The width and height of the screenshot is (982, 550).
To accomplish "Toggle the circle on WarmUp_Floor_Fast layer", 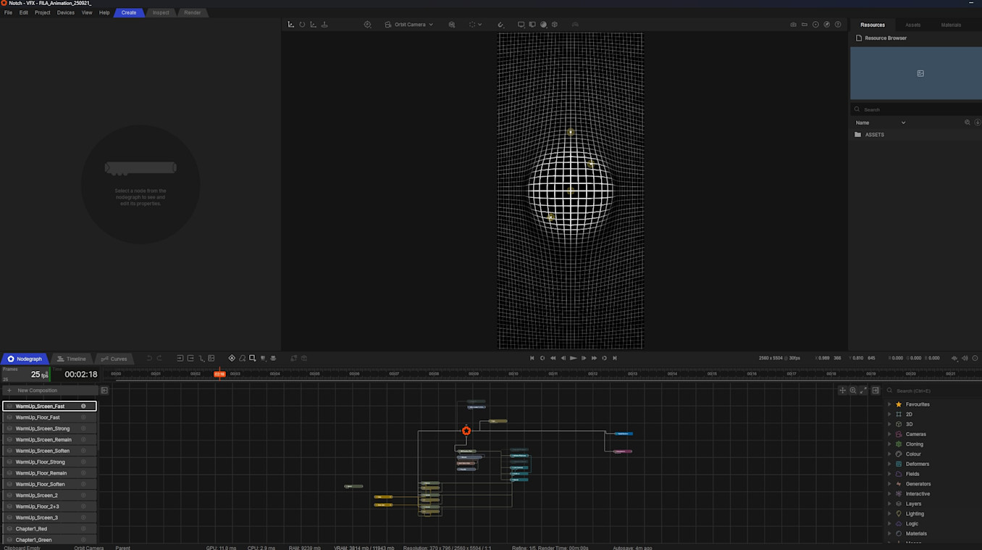I will coord(83,417).
